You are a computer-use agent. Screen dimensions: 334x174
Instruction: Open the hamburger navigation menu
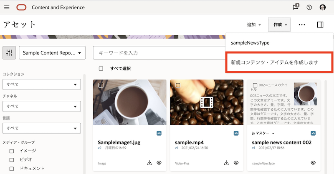coord(7,7)
